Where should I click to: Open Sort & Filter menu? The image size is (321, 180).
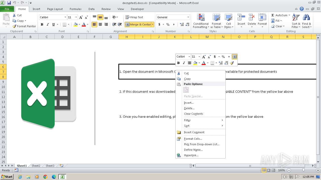296,21
